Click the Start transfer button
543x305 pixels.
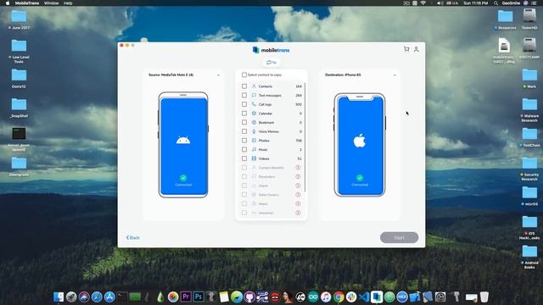[399, 237]
